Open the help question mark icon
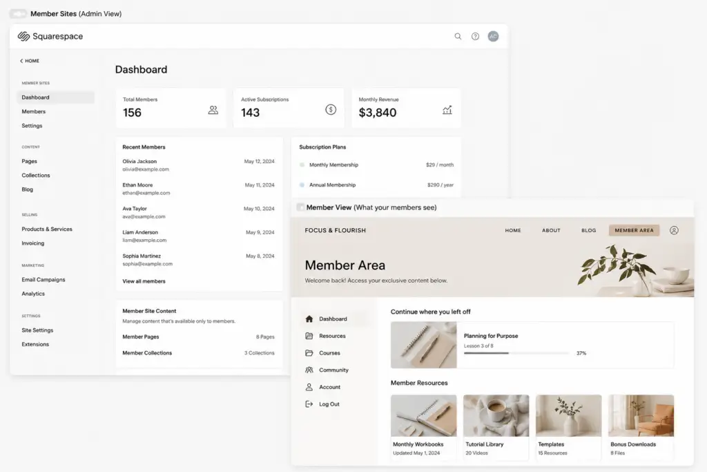 (475, 36)
